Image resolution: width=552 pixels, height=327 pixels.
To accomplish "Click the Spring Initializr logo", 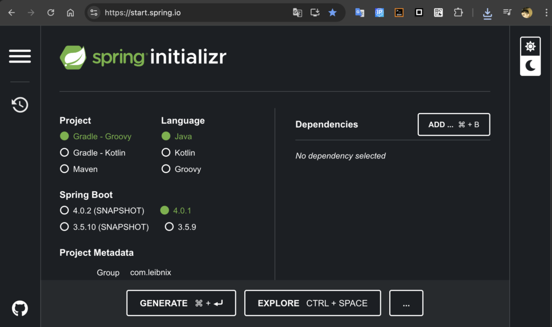I will (143, 57).
